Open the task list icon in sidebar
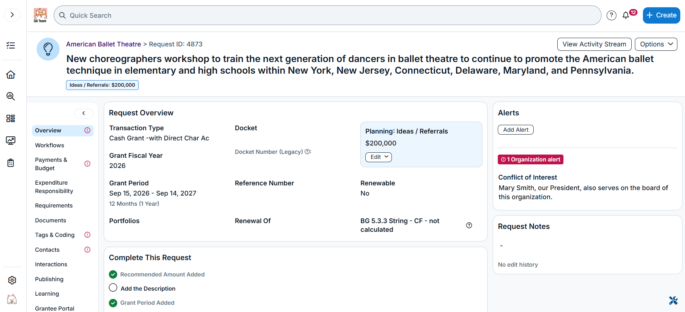The image size is (685, 312). pyautogui.click(x=11, y=45)
